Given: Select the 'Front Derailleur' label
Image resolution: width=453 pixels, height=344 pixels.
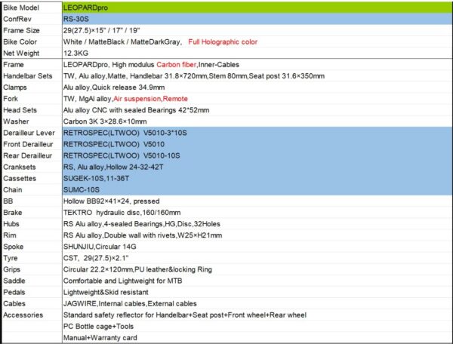Looking at the screenshot, I should [x=28, y=144].
